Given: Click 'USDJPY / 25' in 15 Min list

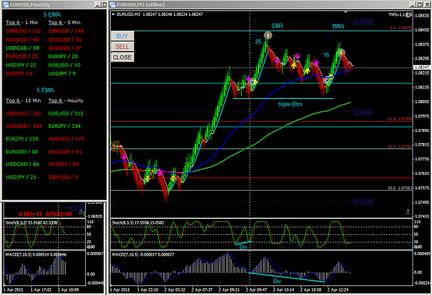Looking at the screenshot, I should tap(21, 177).
